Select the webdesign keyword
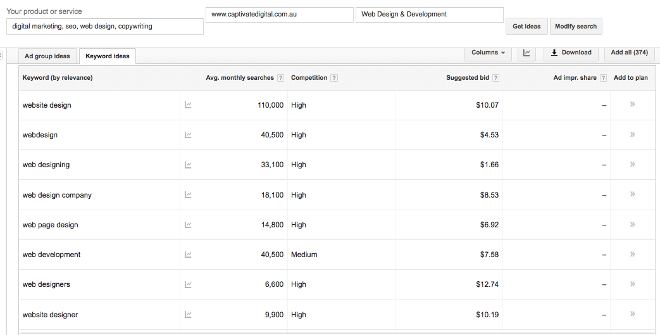This screenshot has height=335, width=660. pyautogui.click(x=40, y=135)
